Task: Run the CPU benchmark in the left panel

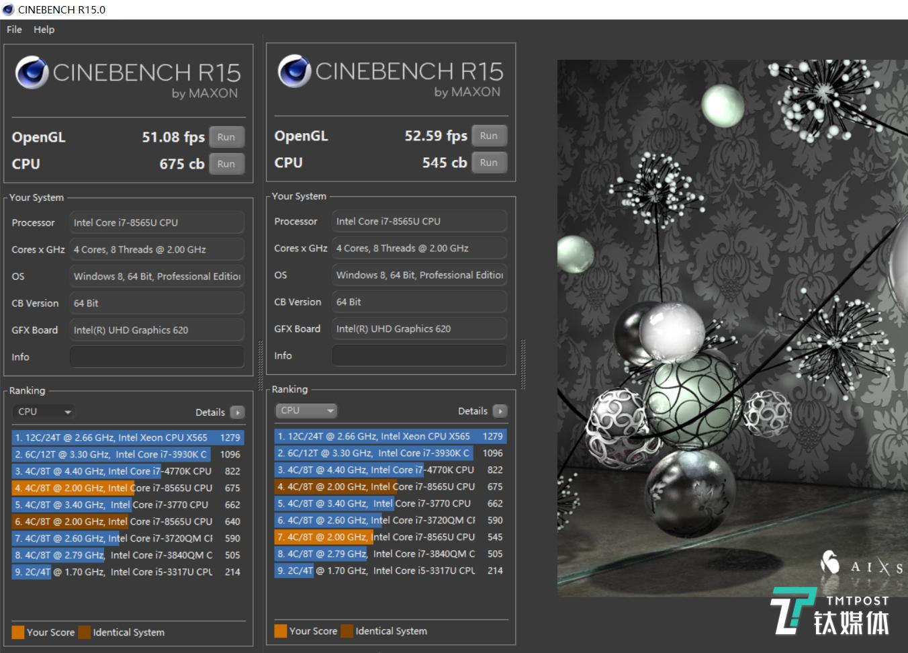Action: (x=226, y=163)
